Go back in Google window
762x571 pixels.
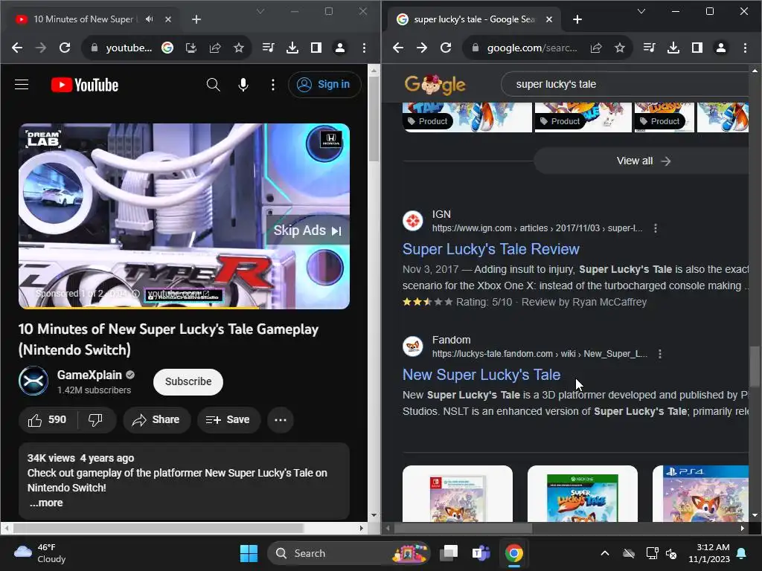(398, 48)
